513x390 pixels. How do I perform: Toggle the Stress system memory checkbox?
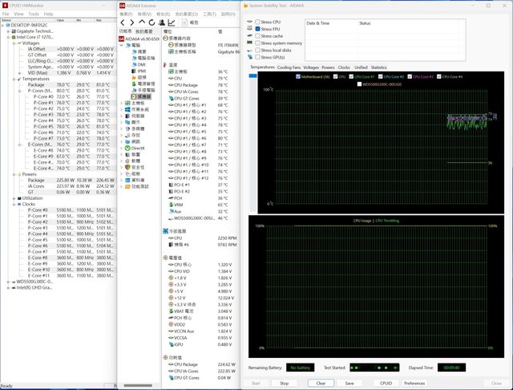point(256,43)
